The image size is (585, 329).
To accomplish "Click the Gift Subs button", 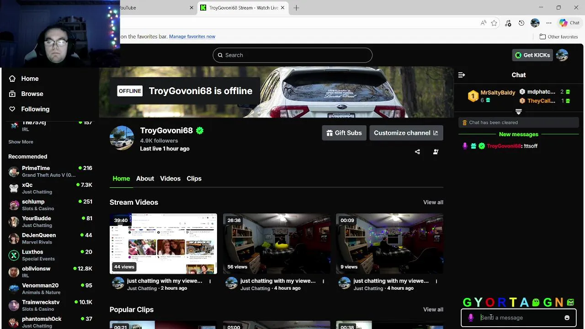I will pyautogui.click(x=344, y=133).
